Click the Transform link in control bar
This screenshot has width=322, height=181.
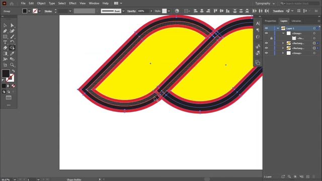[x=278, y=11]
